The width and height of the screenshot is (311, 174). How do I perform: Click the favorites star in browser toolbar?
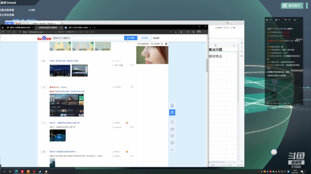pos(188,32)
